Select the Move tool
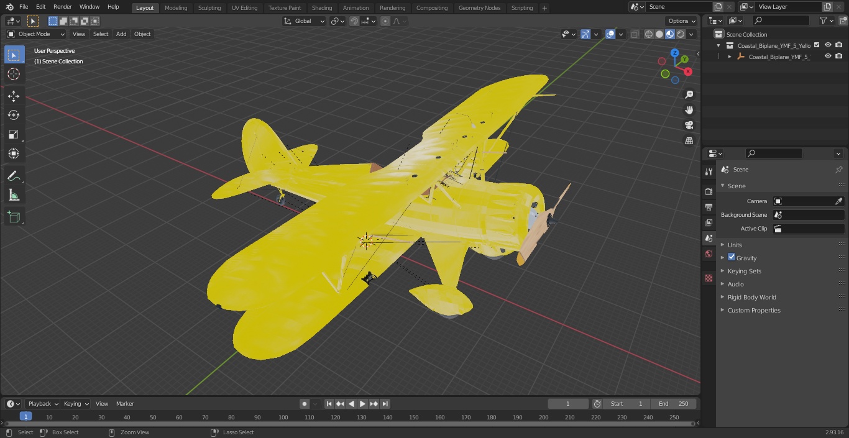 (14, 96)
